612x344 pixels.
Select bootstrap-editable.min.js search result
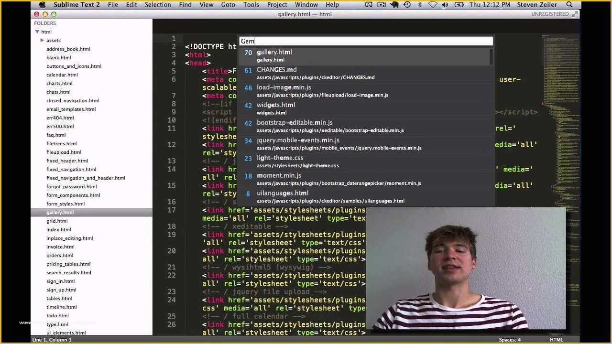point(364,126)
